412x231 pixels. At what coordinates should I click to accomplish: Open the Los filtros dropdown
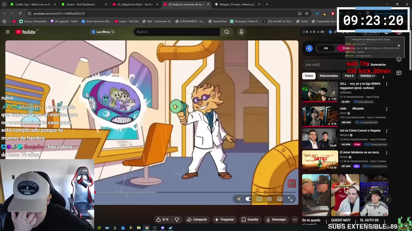103,32
